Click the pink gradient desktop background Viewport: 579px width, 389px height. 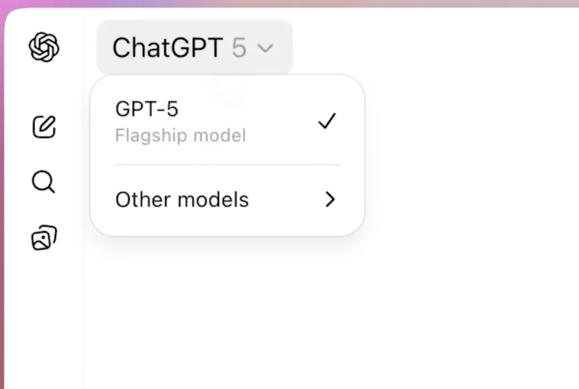288,4
